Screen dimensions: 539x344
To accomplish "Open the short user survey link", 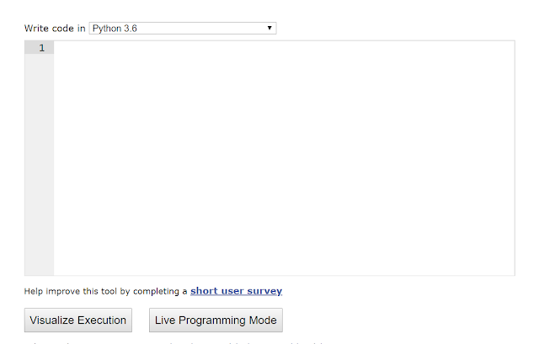I will [236, 291].
